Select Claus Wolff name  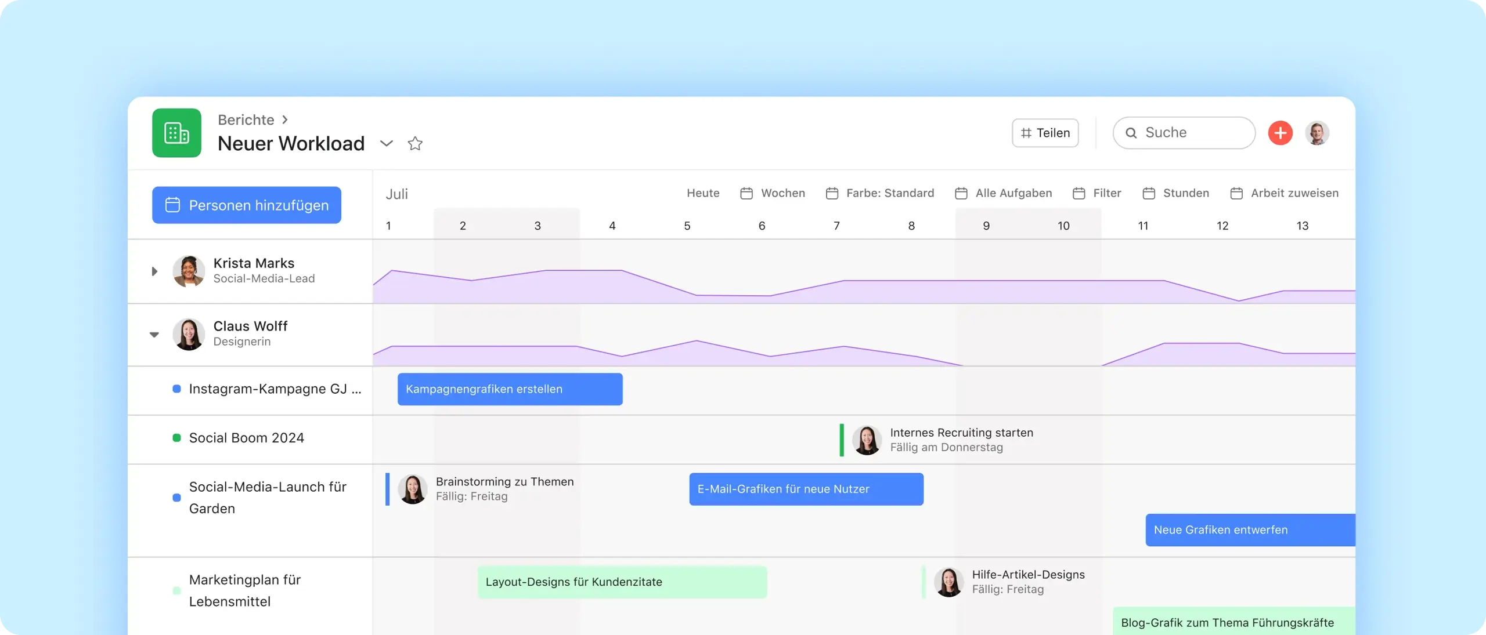click(250, 326)
